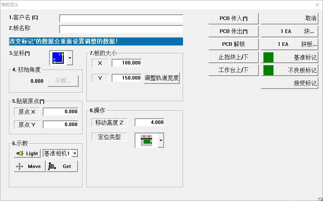Click the Get coordinates button
323x201 pixels.
click(x=62, y=166)
